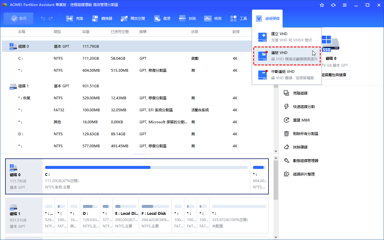Image resolution: width=384 pixels, height=240 pixels.
Task: Click the 旗標 column header
Action: [x=143, y=31]
